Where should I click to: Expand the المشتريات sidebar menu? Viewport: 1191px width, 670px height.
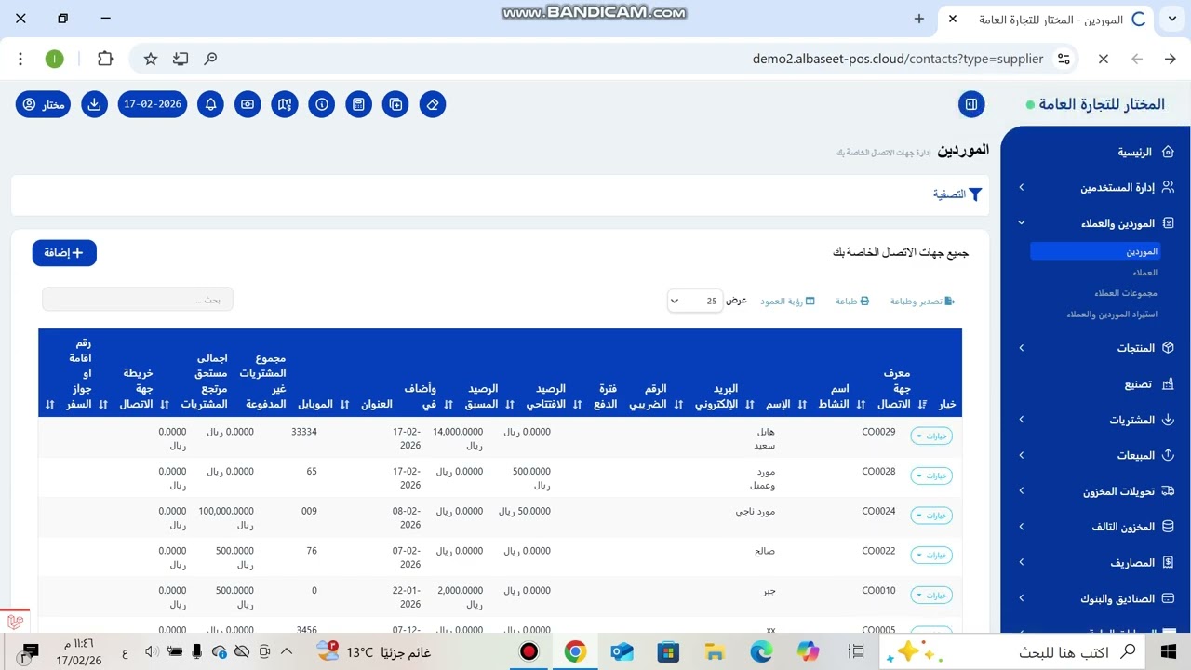(1096, 420)
